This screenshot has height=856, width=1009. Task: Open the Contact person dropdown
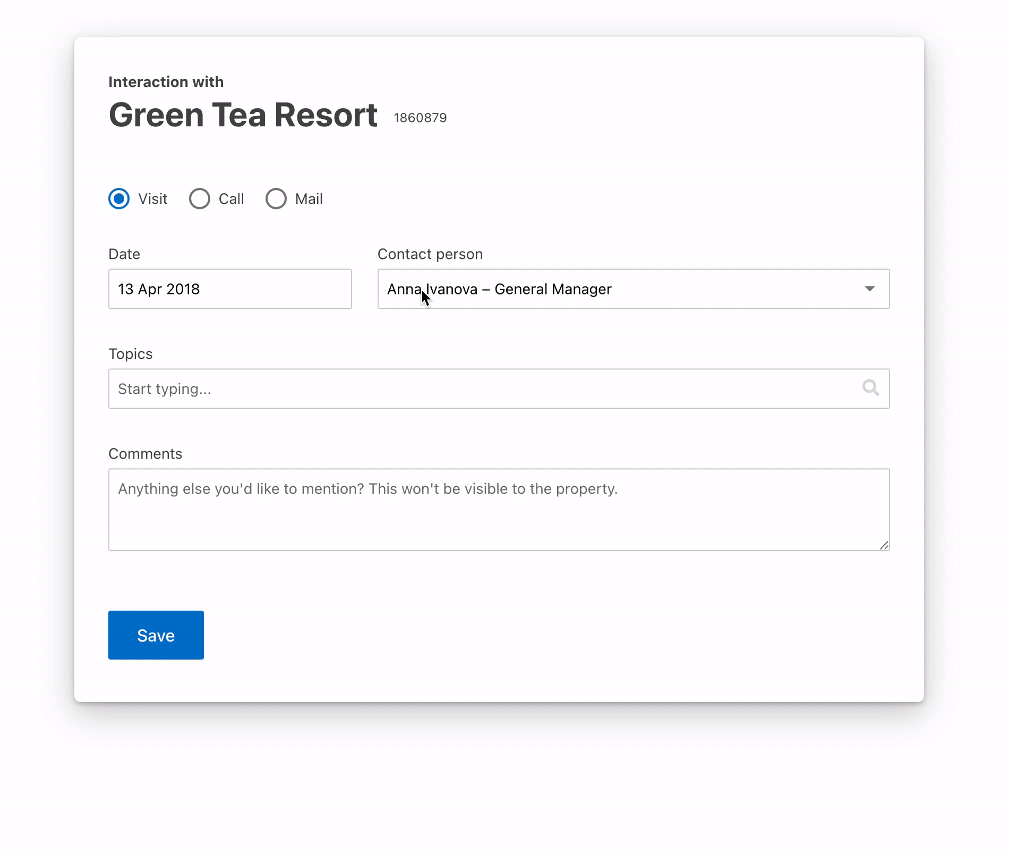tap(634, 289)
